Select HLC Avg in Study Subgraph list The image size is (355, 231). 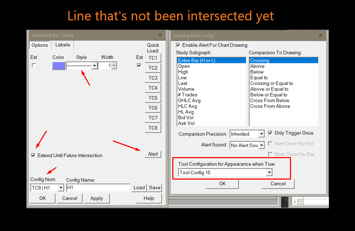(211, 106)
